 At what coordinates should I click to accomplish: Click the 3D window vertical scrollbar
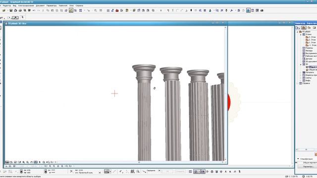pyautogui.click(x=225, y=93)
